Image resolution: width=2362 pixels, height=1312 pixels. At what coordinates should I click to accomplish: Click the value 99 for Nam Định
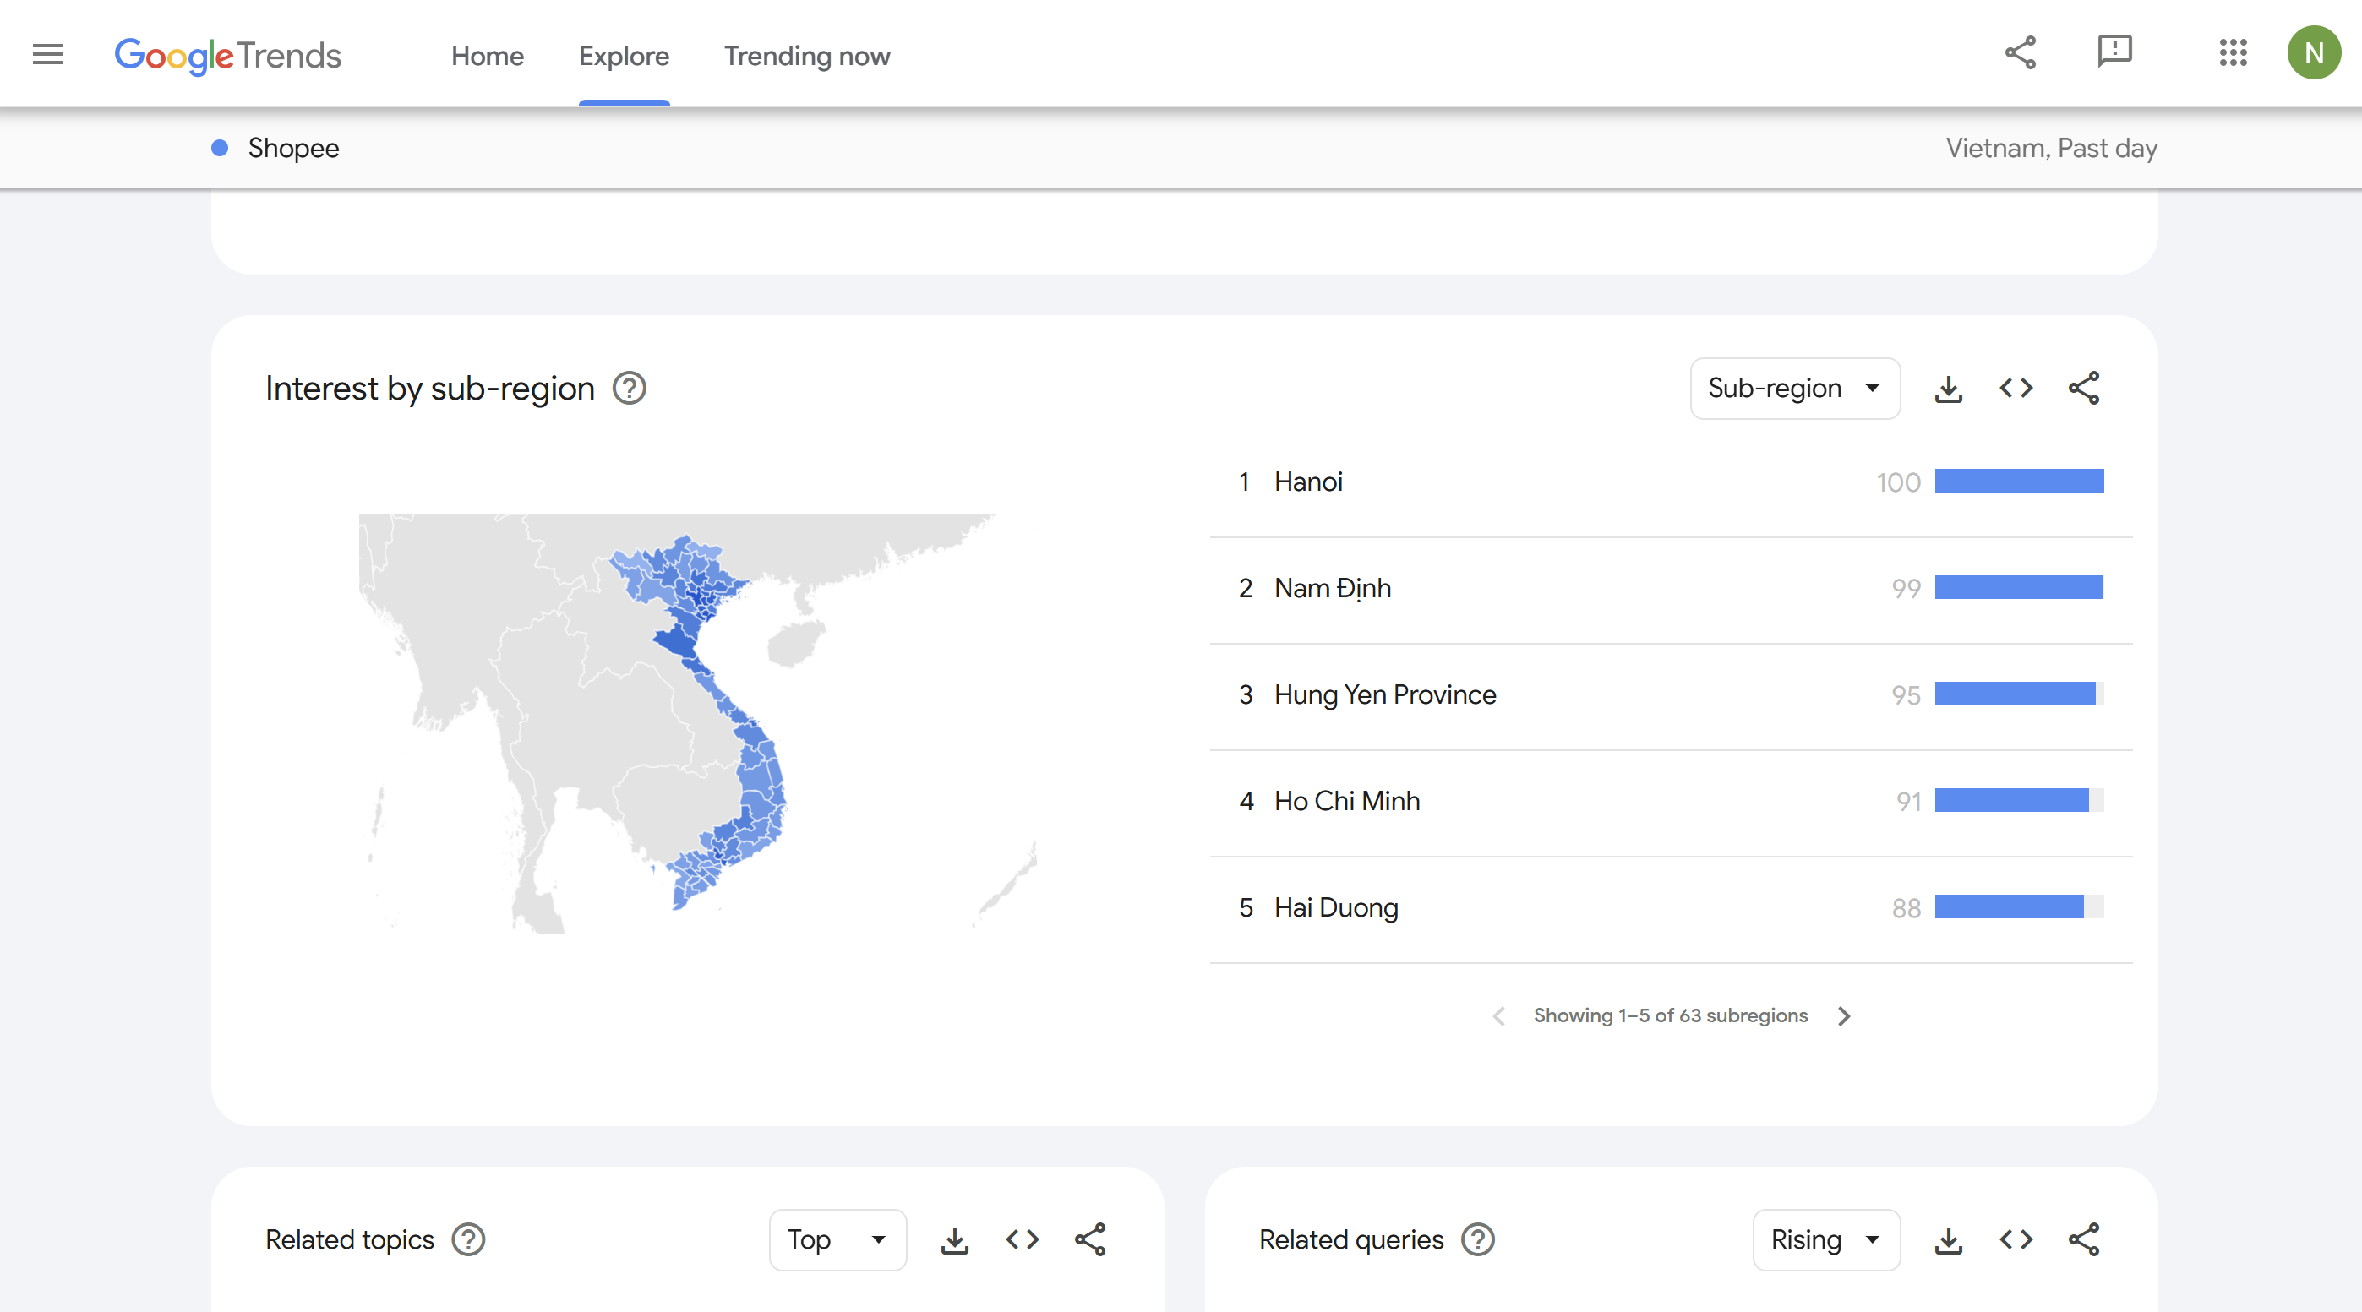point(1906,589)
